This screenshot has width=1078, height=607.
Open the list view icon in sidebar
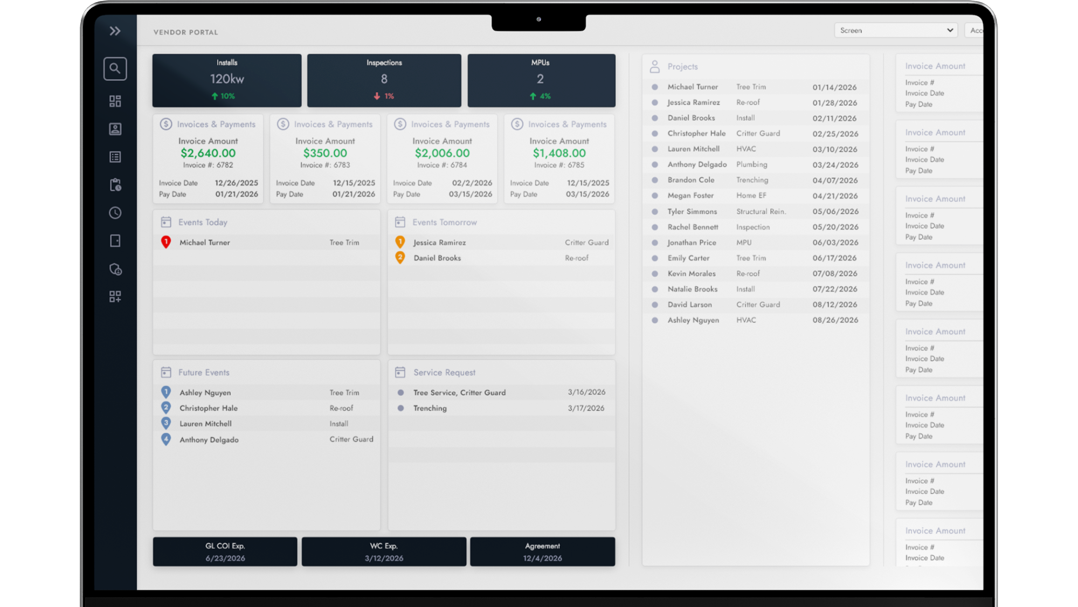115,157
